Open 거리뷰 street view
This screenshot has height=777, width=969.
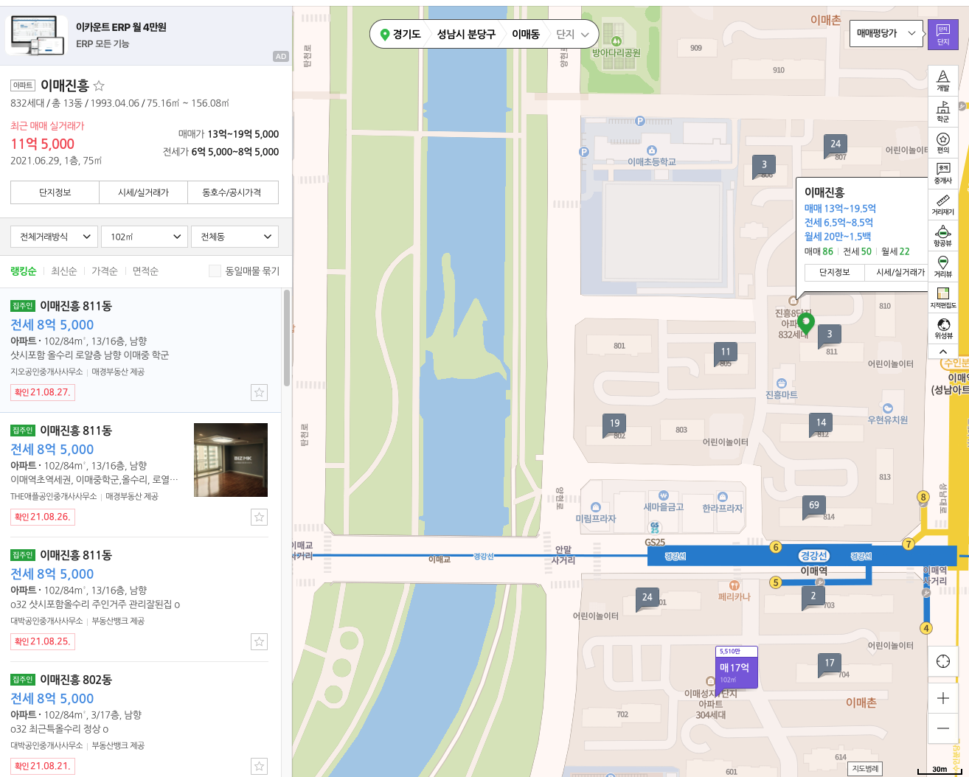point(943,267)
